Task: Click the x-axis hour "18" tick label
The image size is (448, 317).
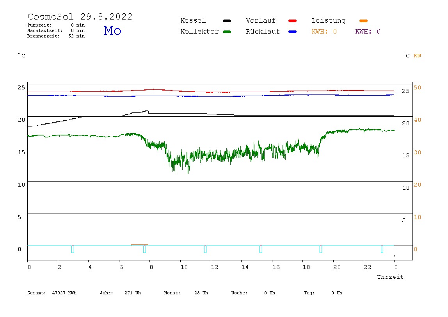Action: click(x=306, y=267)
